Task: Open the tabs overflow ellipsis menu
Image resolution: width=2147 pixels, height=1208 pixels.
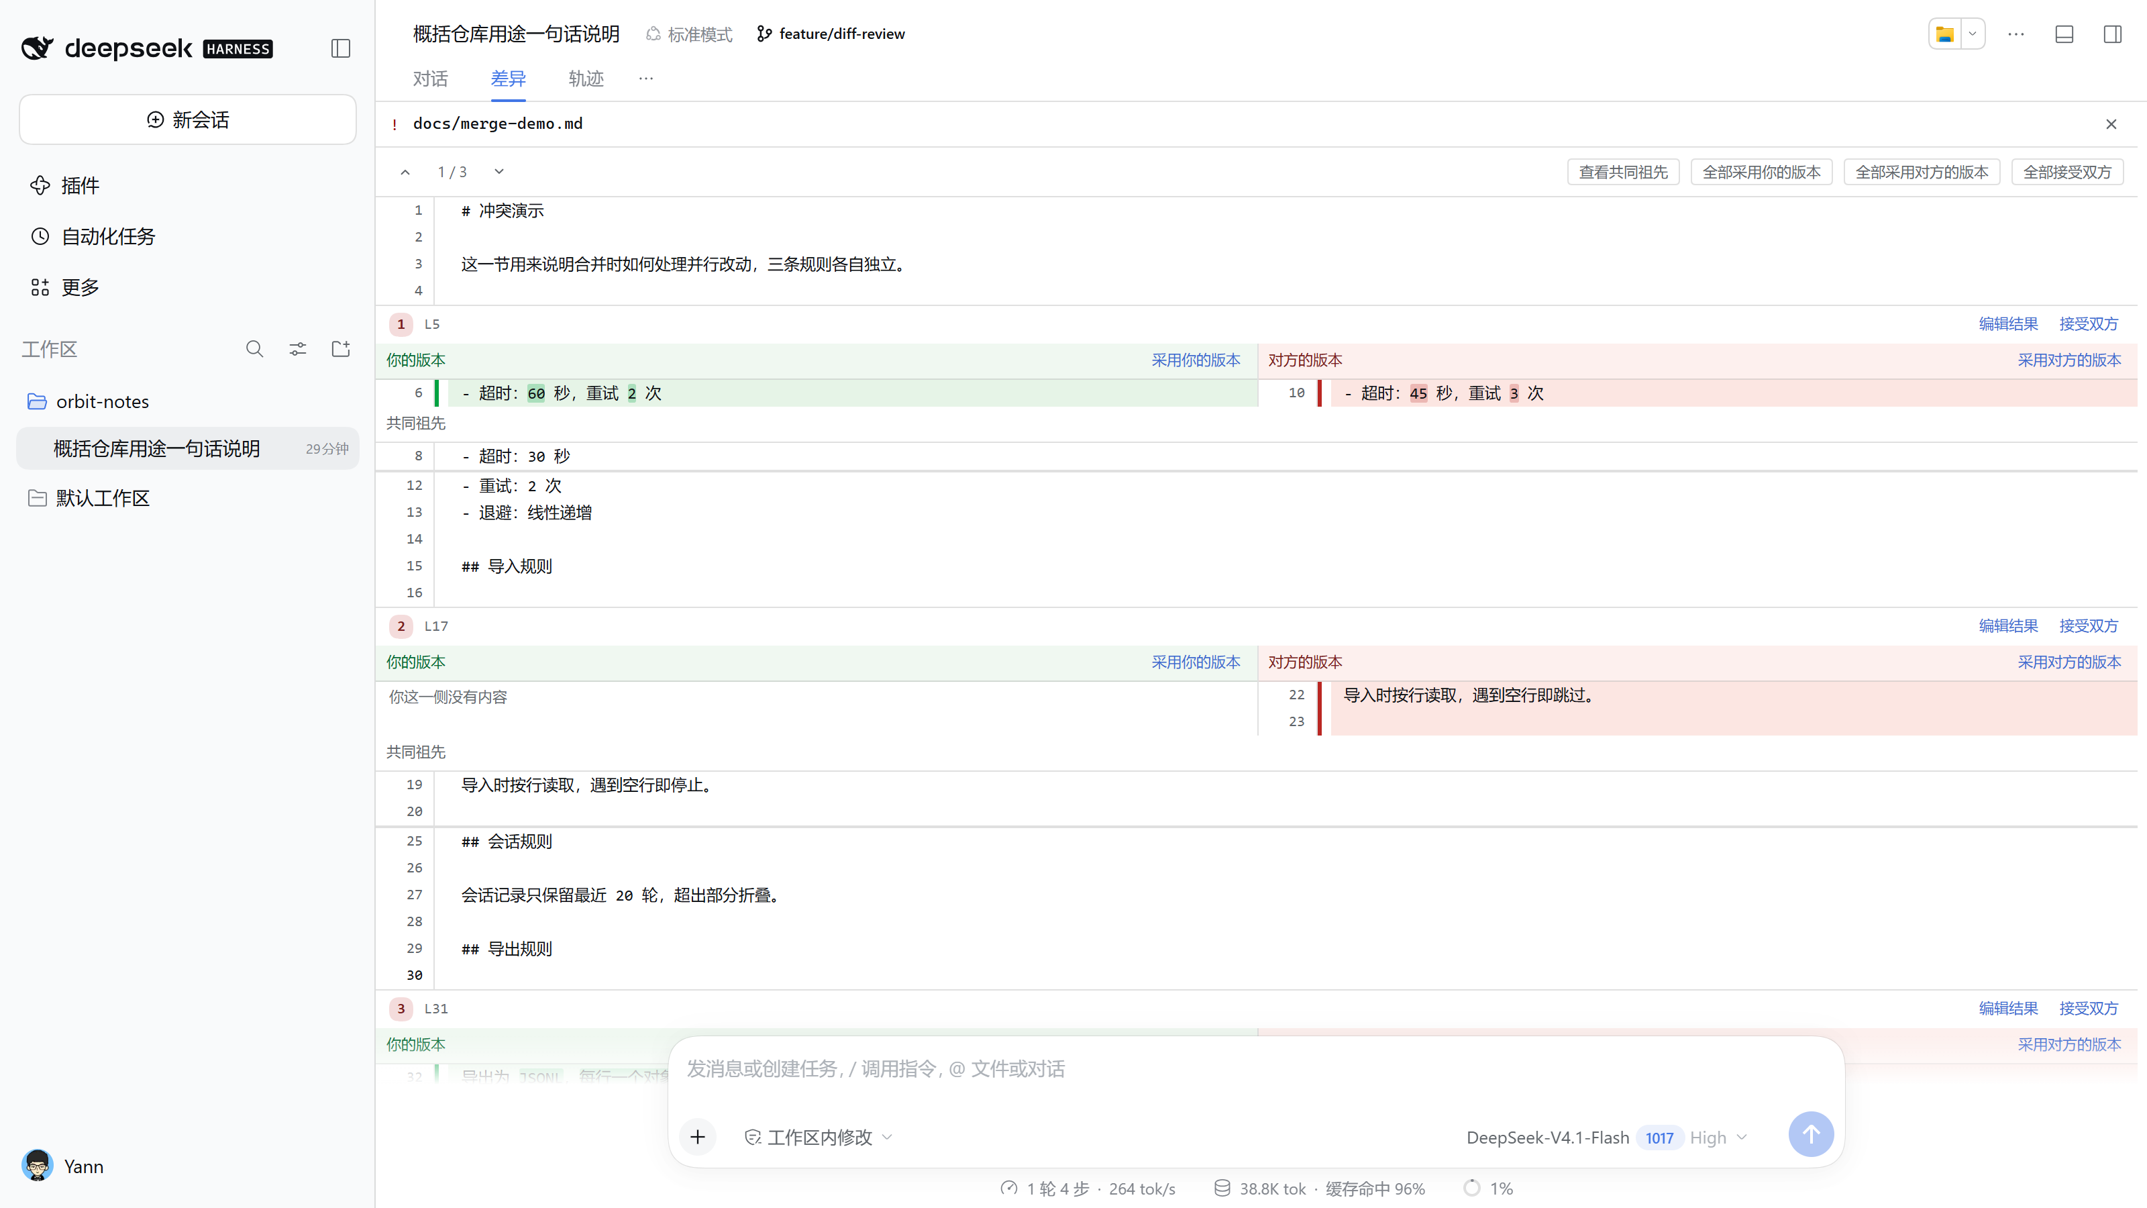Action: point(646,79)
